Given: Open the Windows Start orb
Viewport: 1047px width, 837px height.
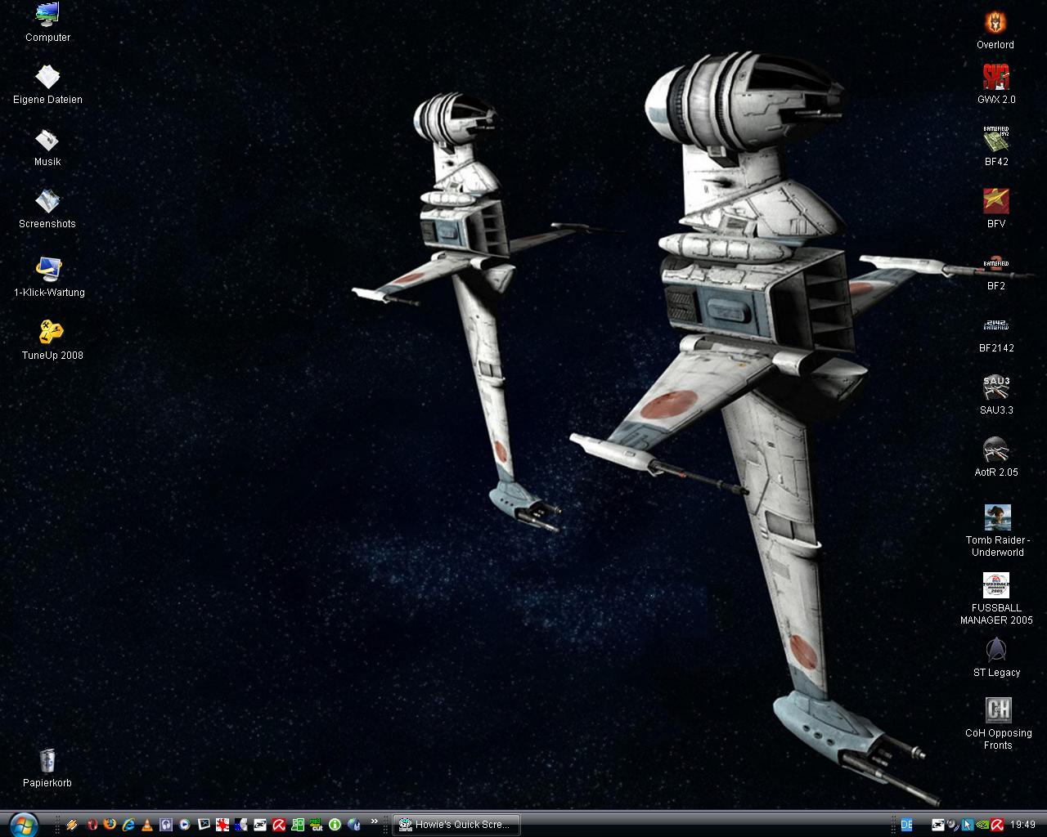Looking at the screenshot, I should click(22, 824).
